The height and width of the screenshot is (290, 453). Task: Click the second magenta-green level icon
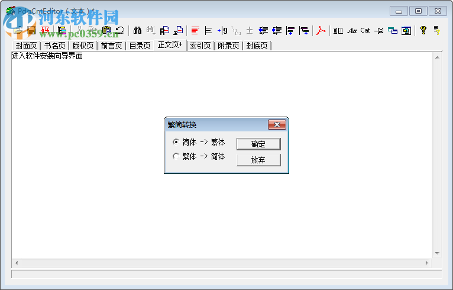click(304, 30)
